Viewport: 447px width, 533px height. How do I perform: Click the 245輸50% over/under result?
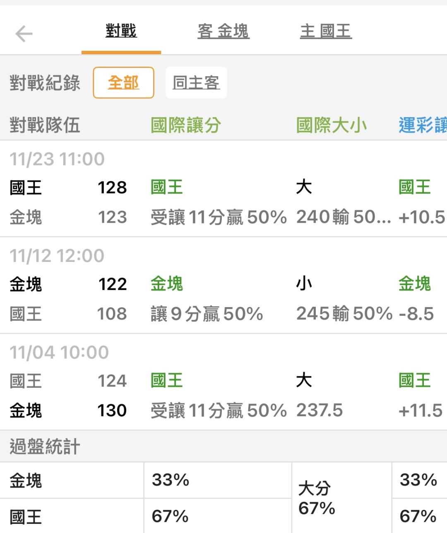click(x=344, y=314)
